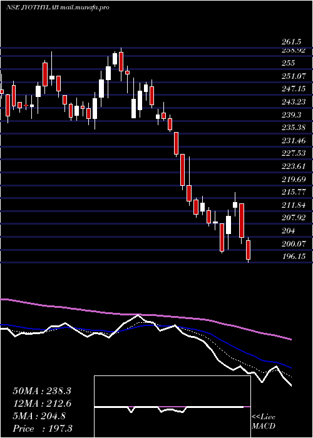Select the 231.46 price level label
313x438 pixels.
pyautogui.click(x=294, y=141)
